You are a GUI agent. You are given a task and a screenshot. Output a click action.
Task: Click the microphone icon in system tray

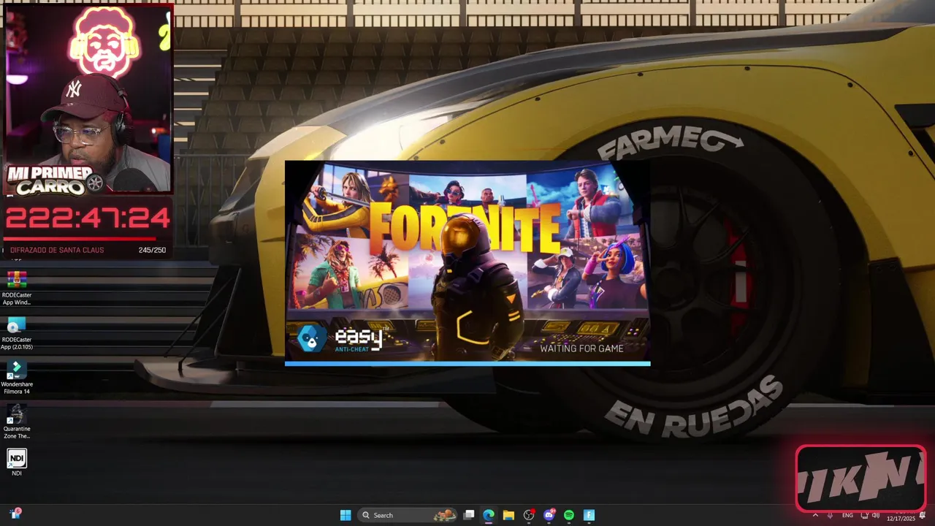tap(830, 515)
